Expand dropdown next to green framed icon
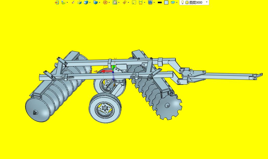Viewport: 268px width, 159px height. 119,2
